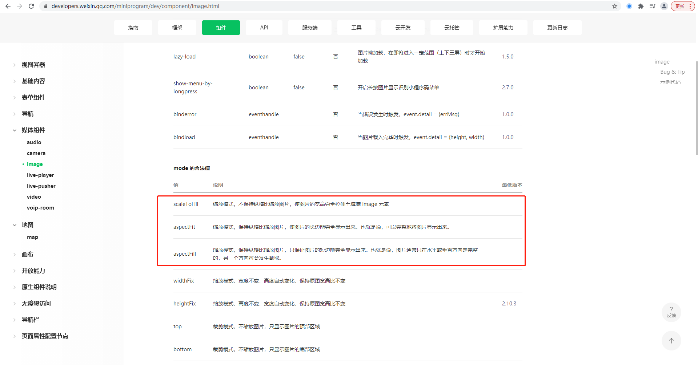Click the 2.10.3 version cell

click(x=509, y=304)
